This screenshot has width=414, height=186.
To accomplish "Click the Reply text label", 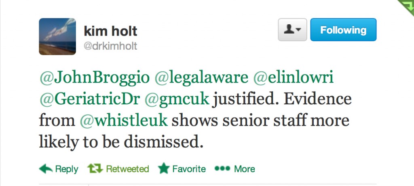I will (x=66, y=169).
